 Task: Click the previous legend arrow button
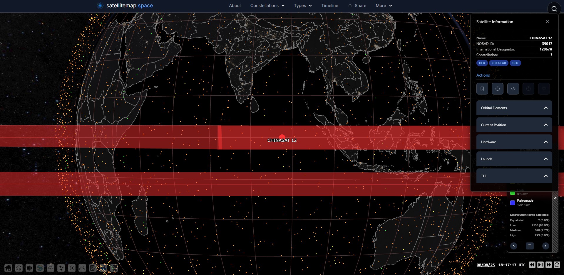point(513,246)
